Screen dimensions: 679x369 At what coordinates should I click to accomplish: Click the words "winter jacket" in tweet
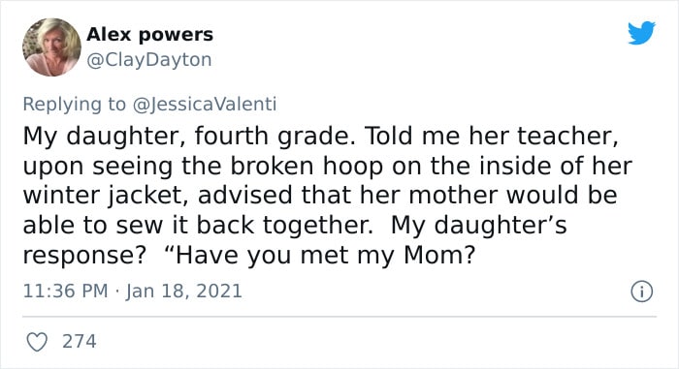pyautogui.click(x=105, y=196)
